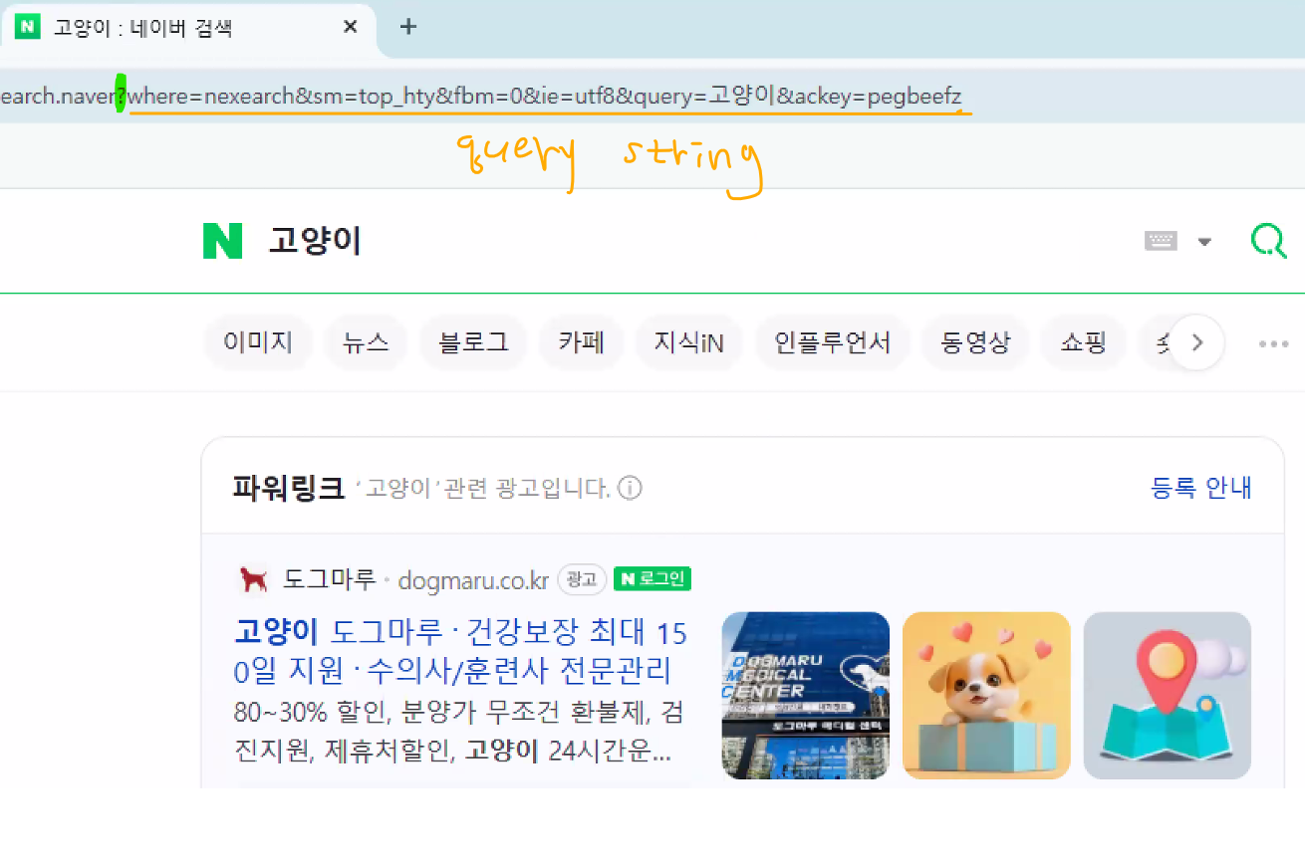Open the on-screen keyboard icon
This screenshot has height=866, width=1305.
click(x=1161, y=241)
